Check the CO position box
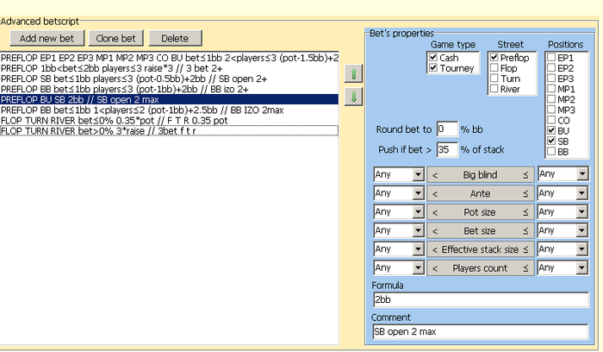The width and height of the screenshot is (603, 352). tap(551, 120)
